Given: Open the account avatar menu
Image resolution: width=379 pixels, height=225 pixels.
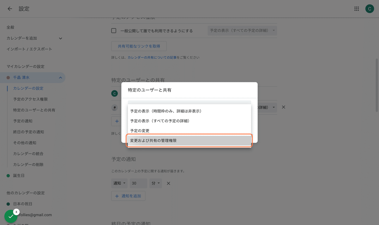Looking at the screenshot, I should point(370,9).
